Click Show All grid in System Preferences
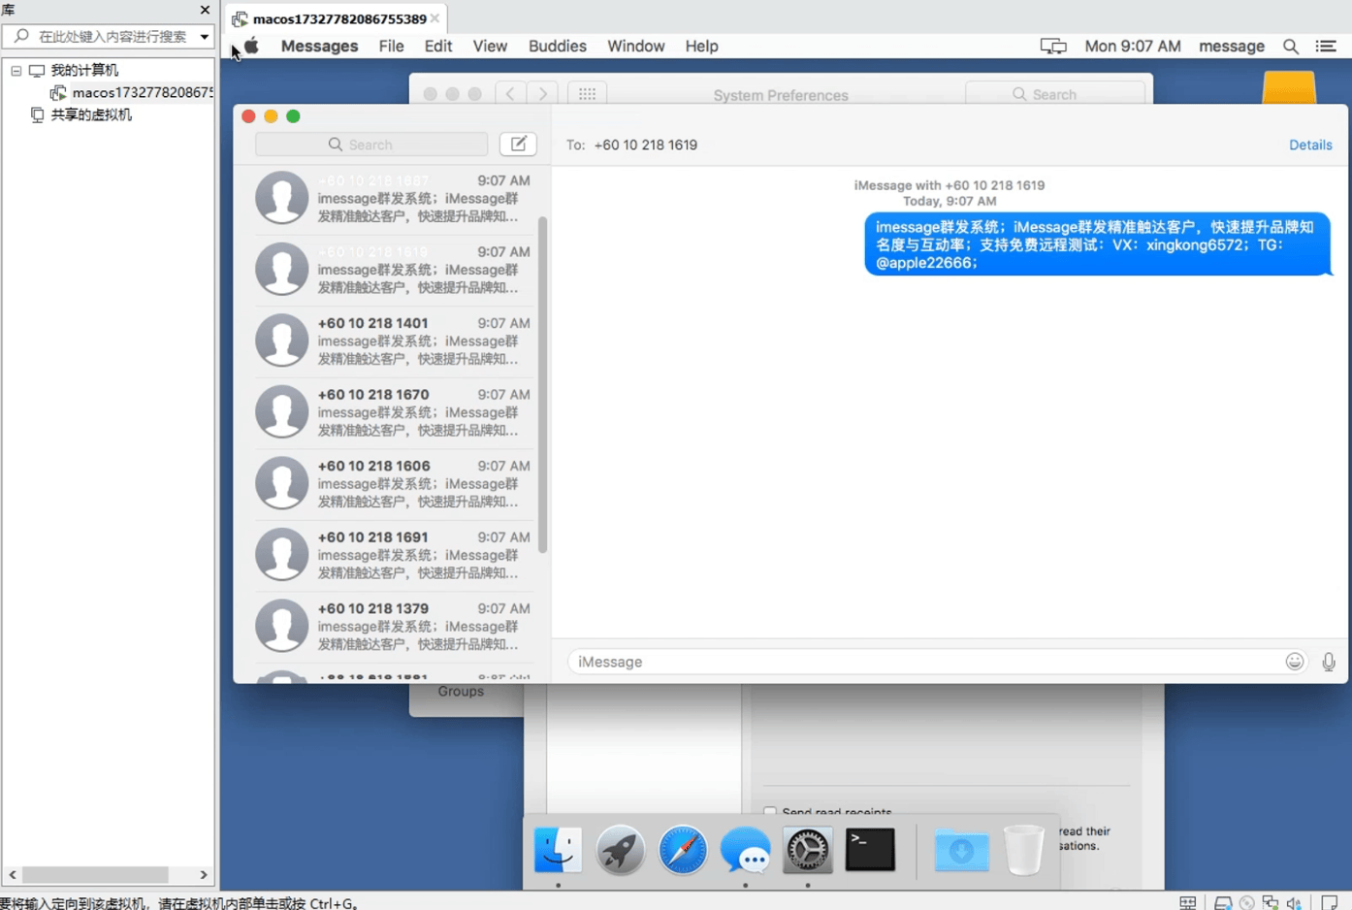 (x=587, y=94)
